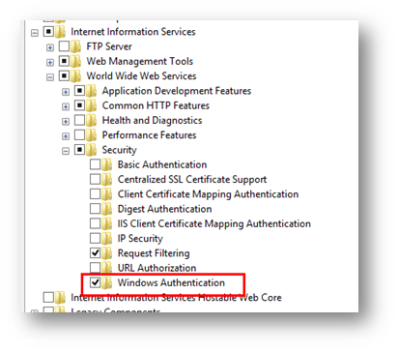Viewport: 399px width, 353px height.
Task: Click the Web Management Tools folder icon
Action: (75, 61)
